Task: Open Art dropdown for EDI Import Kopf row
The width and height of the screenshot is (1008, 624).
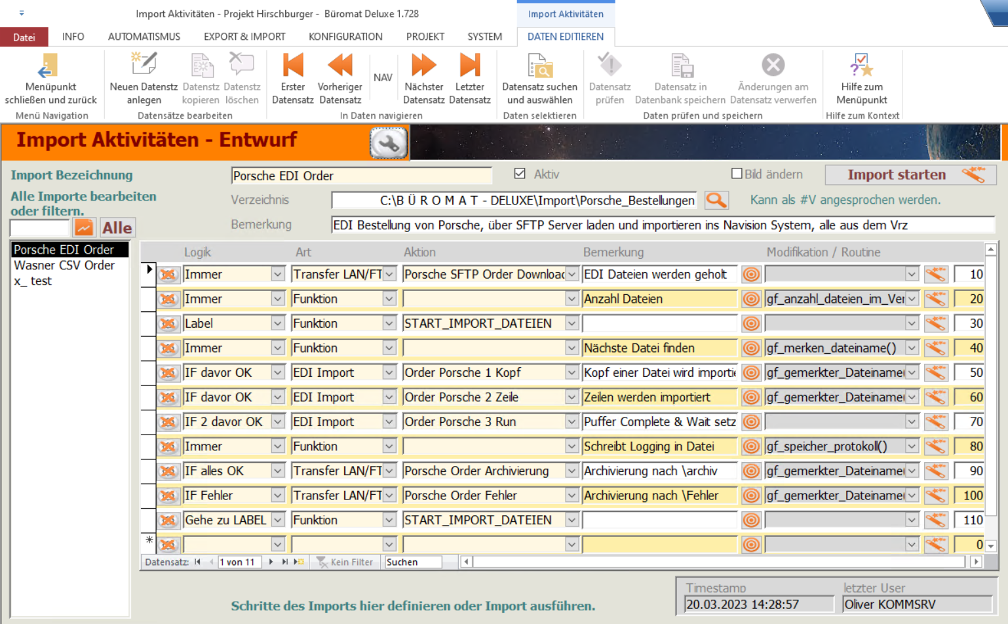Action: (x=389, y=373)
